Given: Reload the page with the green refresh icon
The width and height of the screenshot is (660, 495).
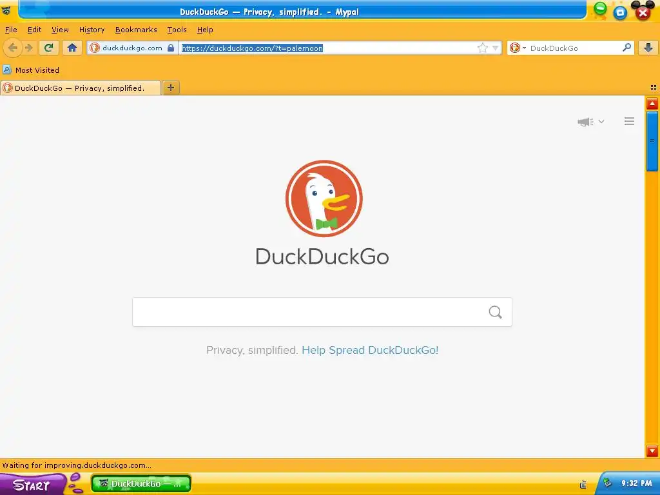Looking at the screenshot, I should click(48, 48).
